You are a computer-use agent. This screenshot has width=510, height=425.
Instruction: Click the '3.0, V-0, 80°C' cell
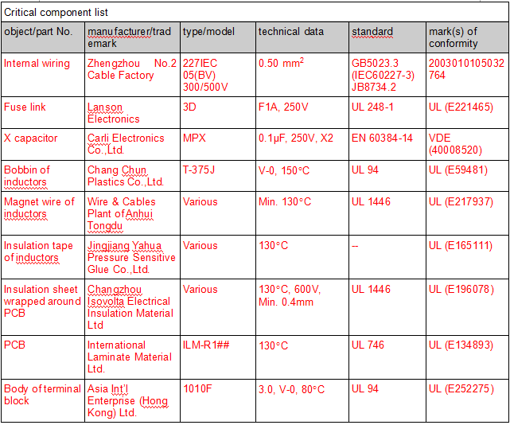coord(302,400)
